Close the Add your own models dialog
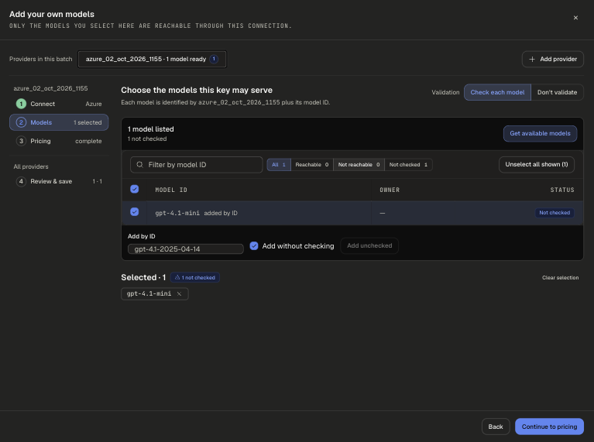The image size is (594, 442). (x=575, y=18)
